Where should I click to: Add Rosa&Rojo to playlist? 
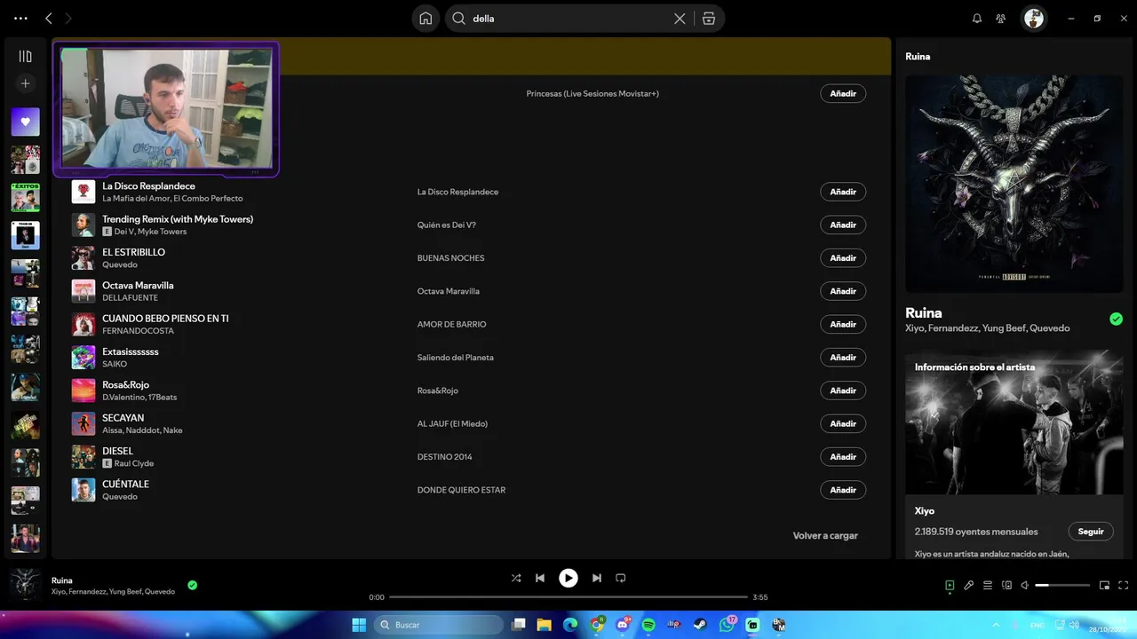click(843, 390)
